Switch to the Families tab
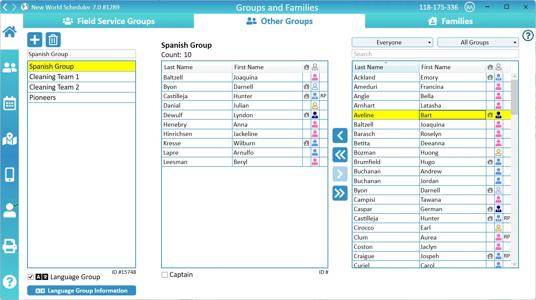The height and width of the screenshot is (300, 536). (450, 21)
